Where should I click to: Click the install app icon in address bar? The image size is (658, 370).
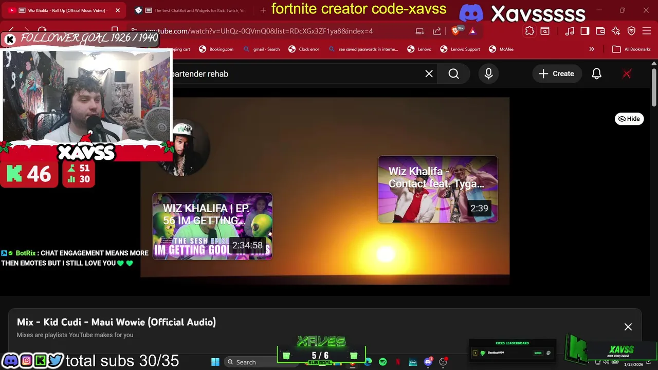coord(419,31)
